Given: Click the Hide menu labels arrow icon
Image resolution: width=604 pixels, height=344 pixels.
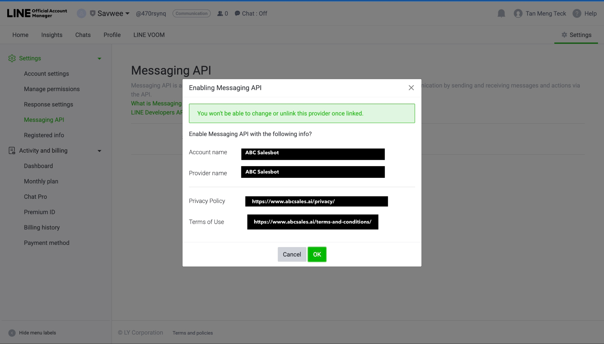Looking at the screenshot, I should [x=12, y=333].
